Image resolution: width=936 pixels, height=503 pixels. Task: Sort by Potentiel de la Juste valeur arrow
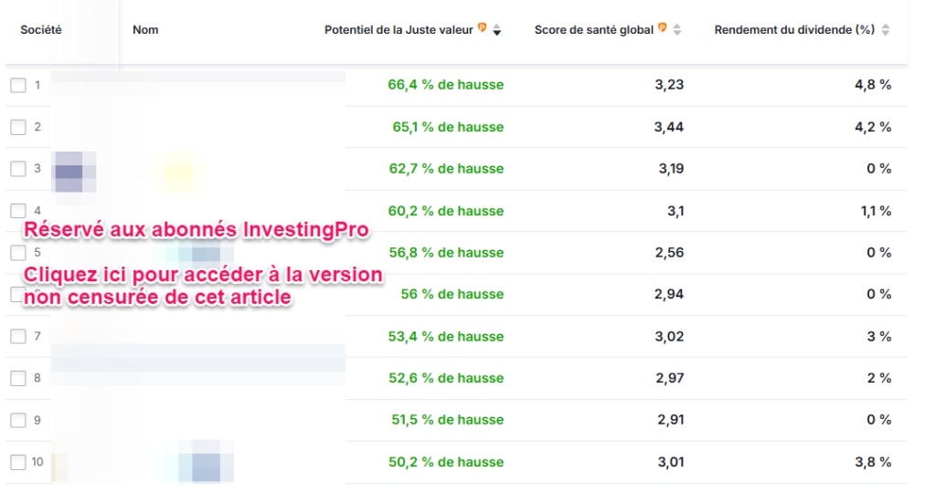[x=496, y=30]
